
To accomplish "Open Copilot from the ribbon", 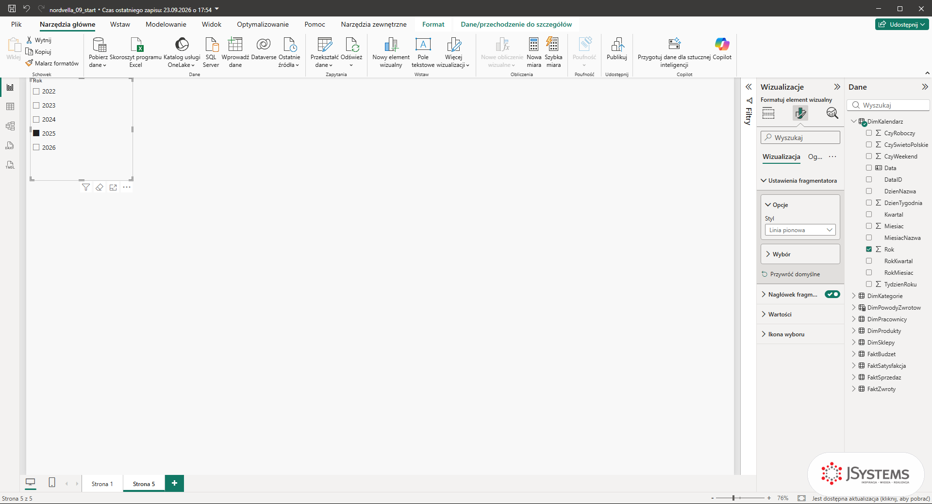I will 722,48.
